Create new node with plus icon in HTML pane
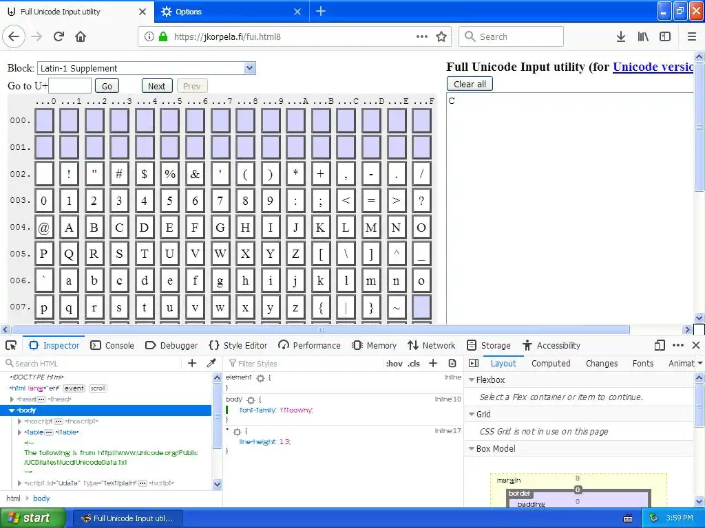Viewport: 705px width, 528px height. (x=192, y=363)
